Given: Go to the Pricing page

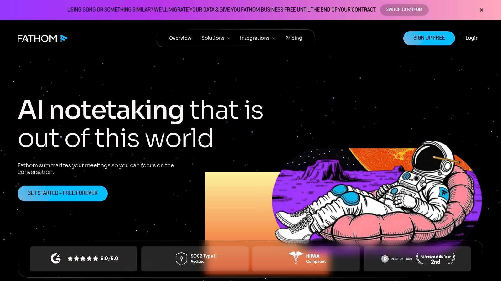Looking at the screenshot, I should pos(294,38).
